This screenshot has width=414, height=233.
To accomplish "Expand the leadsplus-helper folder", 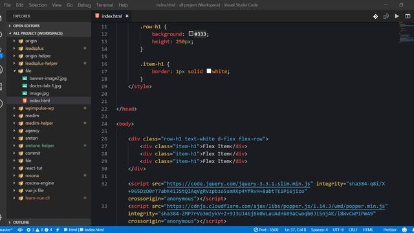I will click(x=41, y=63).
